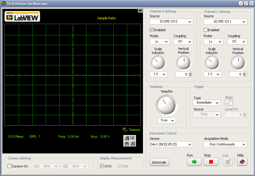Open the Time/Div 5 ms dropdown

click(x=167, y=120)
